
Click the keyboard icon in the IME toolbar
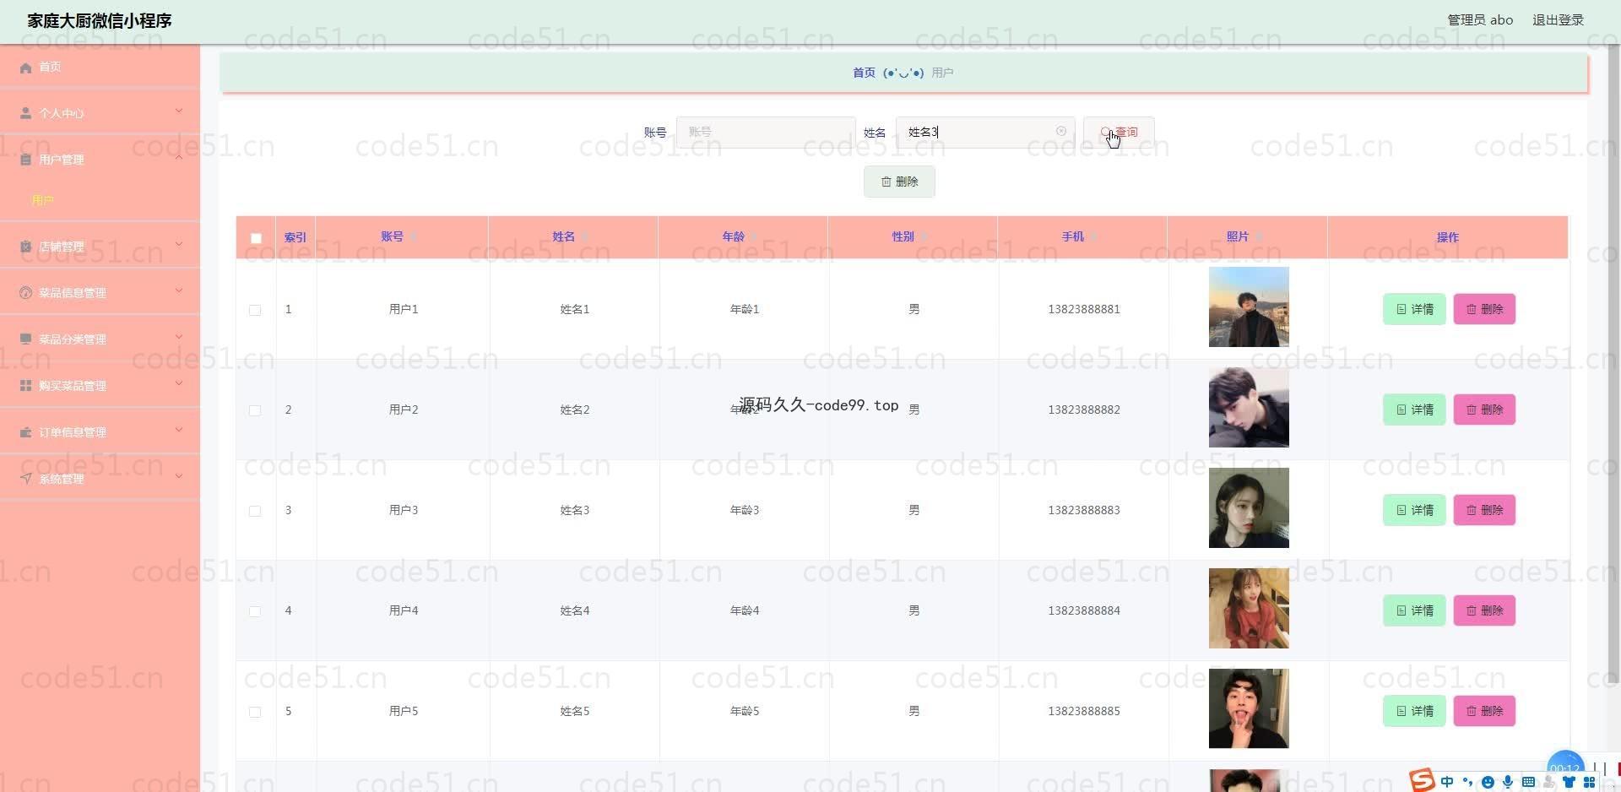point(1528,782)
